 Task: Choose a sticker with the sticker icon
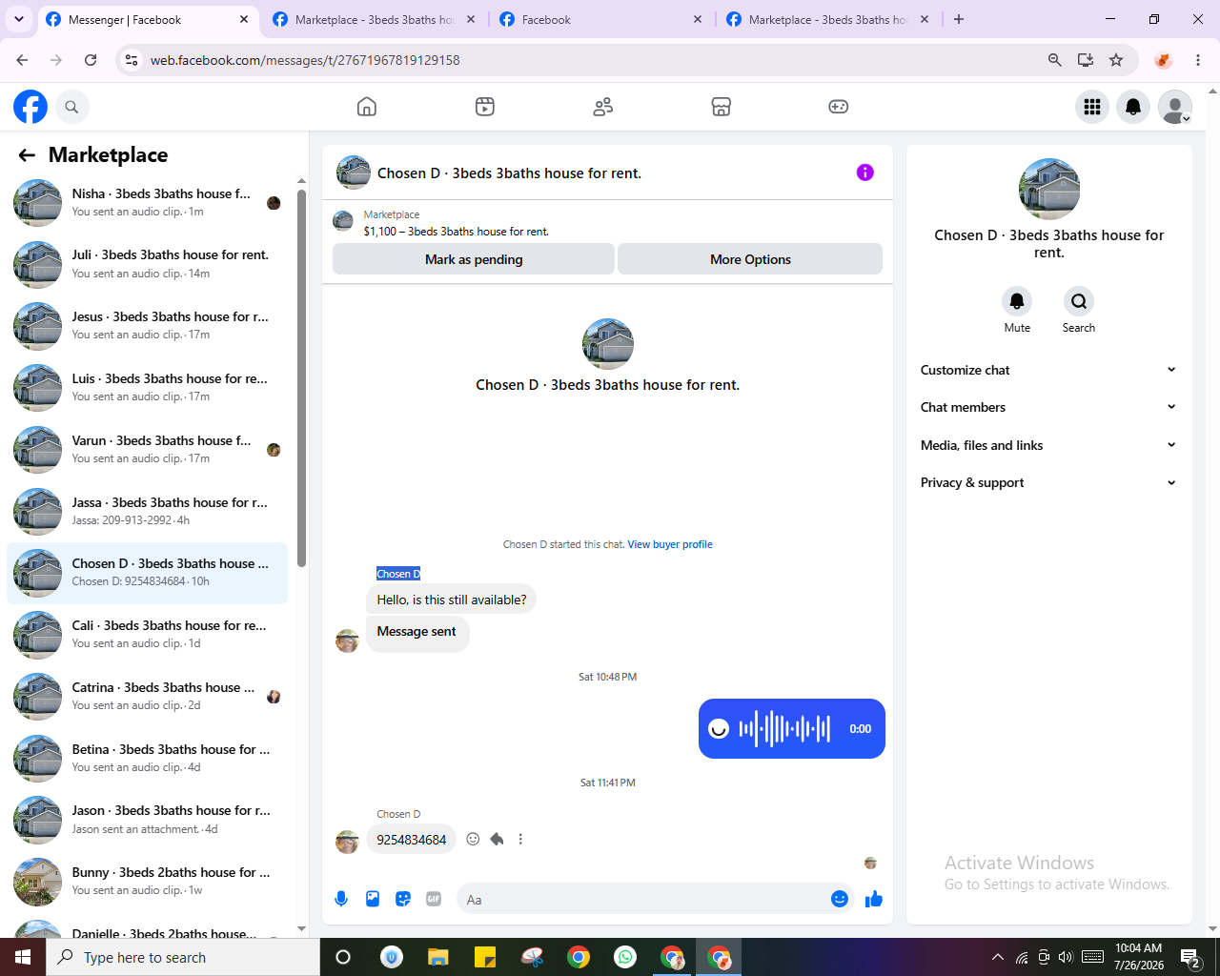[403, 899]
